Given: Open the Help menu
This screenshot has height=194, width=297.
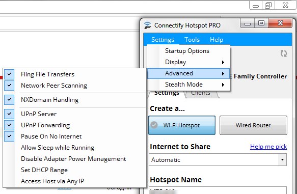Looking at the screenshot, I should point(217,40).
